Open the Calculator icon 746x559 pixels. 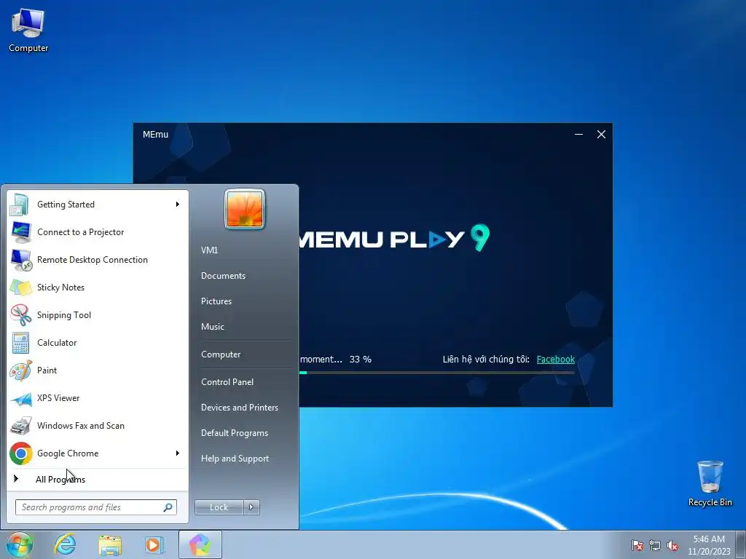pyautogui.click(x=21, y=343)
